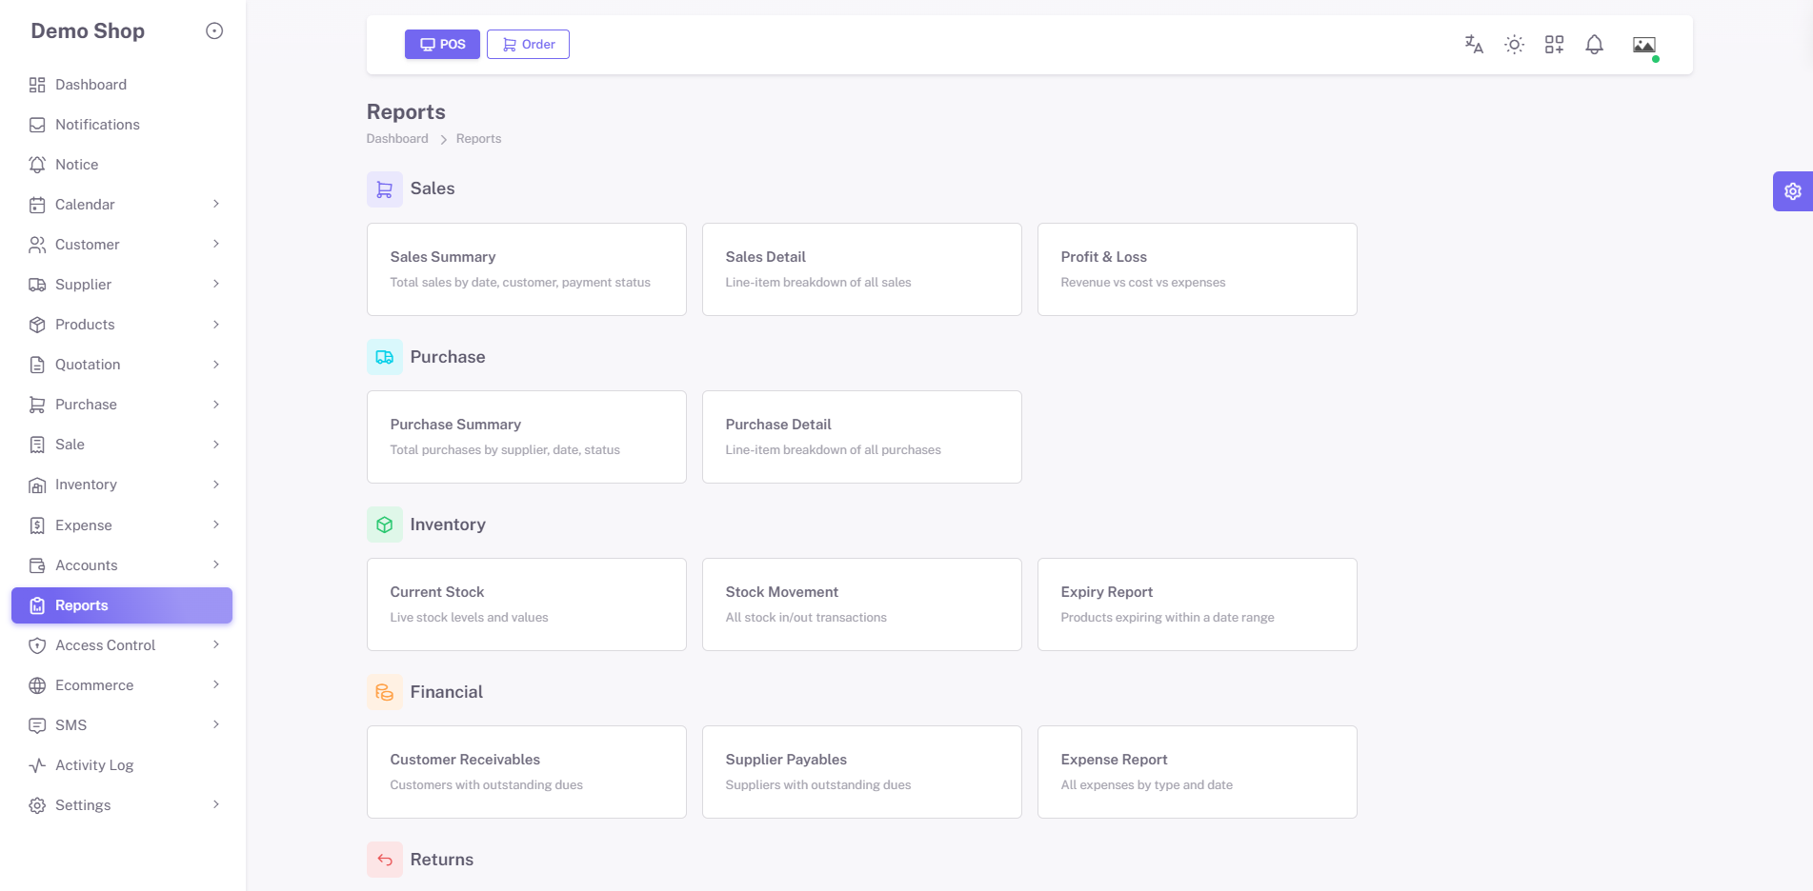Open the language translation icon
1813x891 pixels.
click(x=1474, y=45)
